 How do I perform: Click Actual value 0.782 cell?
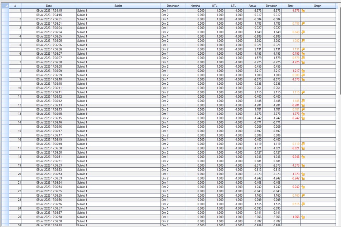253,221
